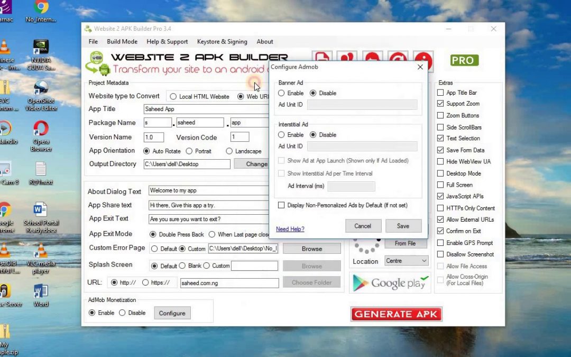Click Cancel in Configure Admob dialog

tap(363, 226)
